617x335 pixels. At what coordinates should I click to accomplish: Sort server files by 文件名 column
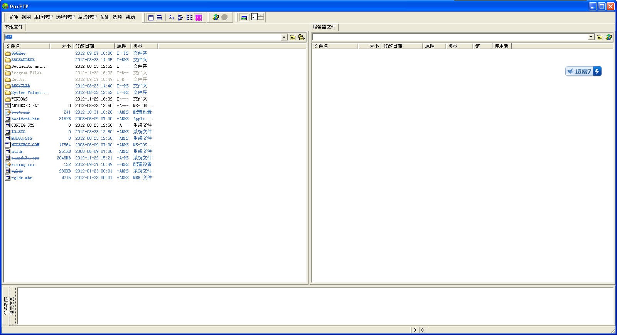334,46
